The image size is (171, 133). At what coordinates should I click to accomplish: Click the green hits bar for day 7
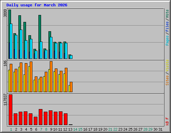(40, 28)
